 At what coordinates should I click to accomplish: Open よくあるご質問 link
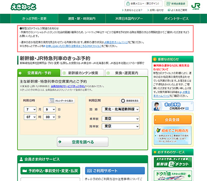pos(177,10)
